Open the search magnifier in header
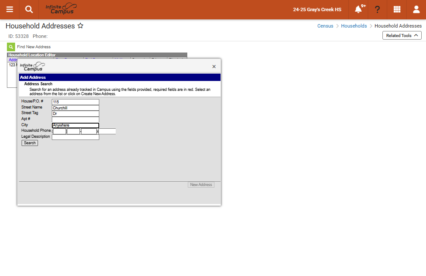The width and height of the screenshot is (426, 276). (29, 9)
